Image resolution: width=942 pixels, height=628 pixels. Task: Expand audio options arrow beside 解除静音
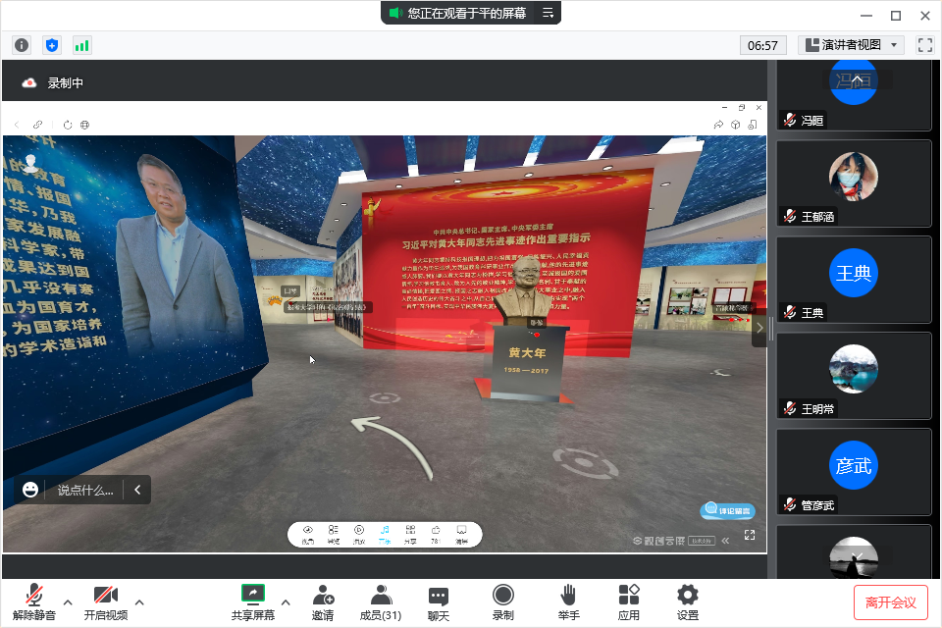click(68, 602)
